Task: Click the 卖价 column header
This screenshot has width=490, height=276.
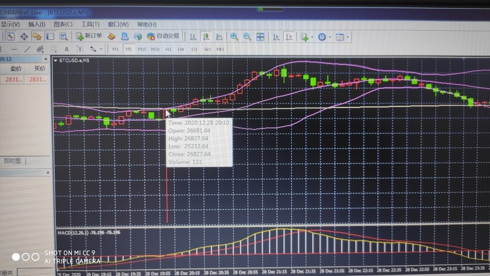Action: [16, 69]
